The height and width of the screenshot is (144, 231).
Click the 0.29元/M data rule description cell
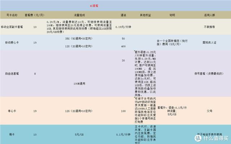(x=79, y=27)
